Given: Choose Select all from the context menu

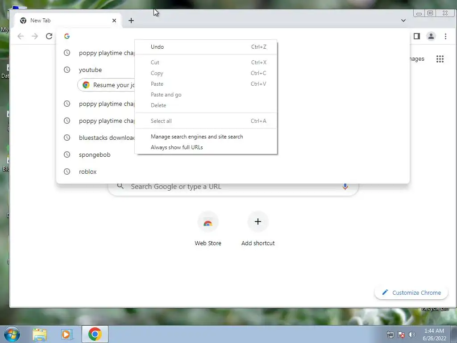Looking at the screenshot, I should pos(206,121).
